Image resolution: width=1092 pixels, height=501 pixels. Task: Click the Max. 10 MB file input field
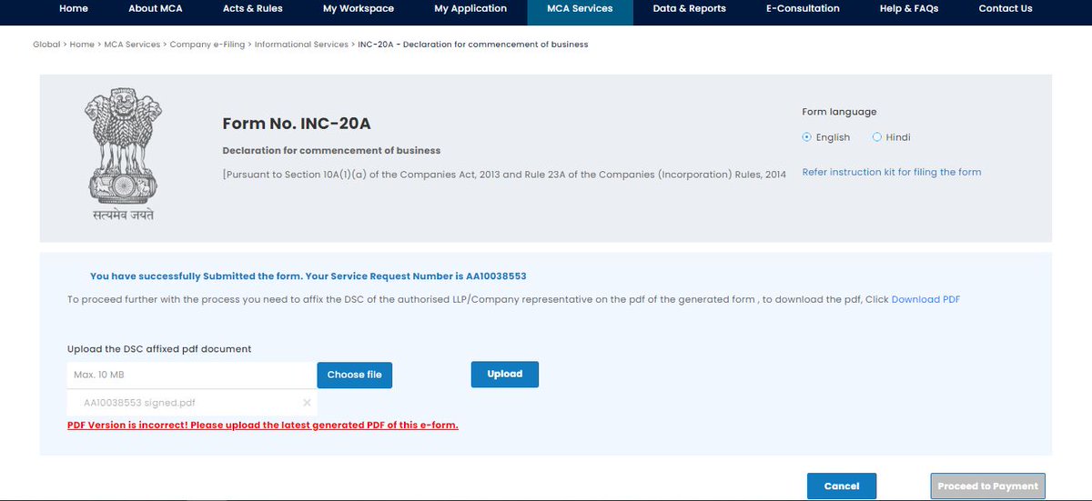point(192,375)
